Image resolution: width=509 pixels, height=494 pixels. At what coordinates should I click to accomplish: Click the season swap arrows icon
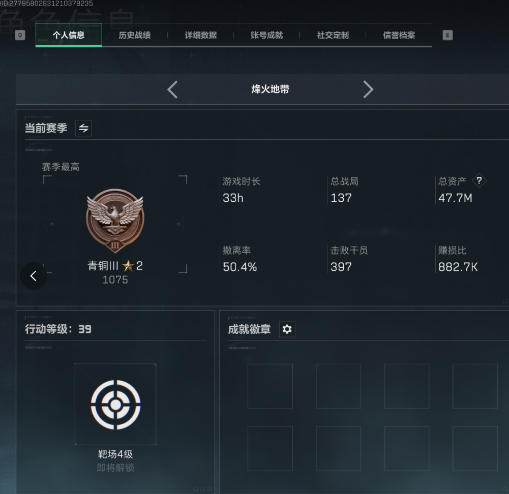(x=83, y=128)
